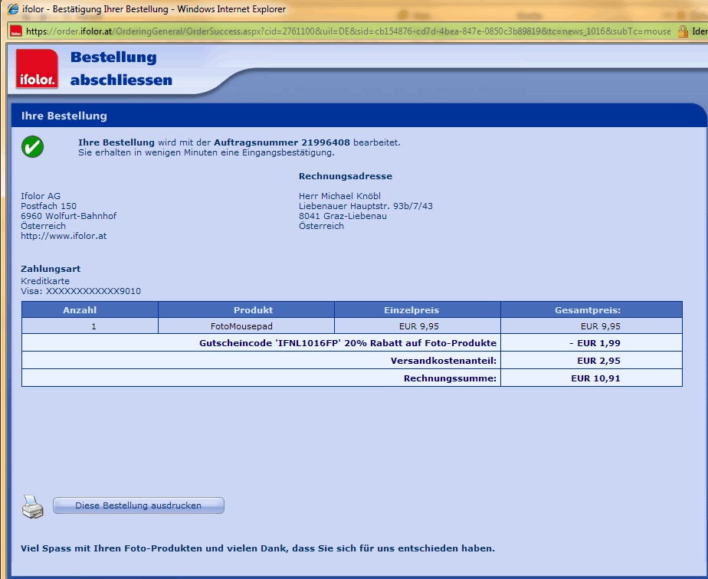708x579 pixels.
Task: Click the 'Kreditkarte' payment text
Action: click(x=45, y=281)
